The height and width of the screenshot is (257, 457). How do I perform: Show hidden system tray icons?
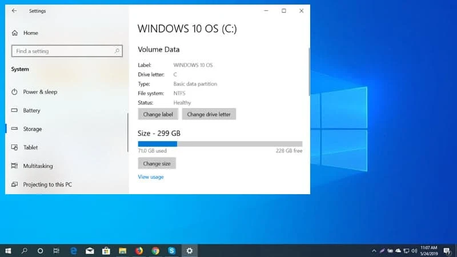tap(374, 251)
